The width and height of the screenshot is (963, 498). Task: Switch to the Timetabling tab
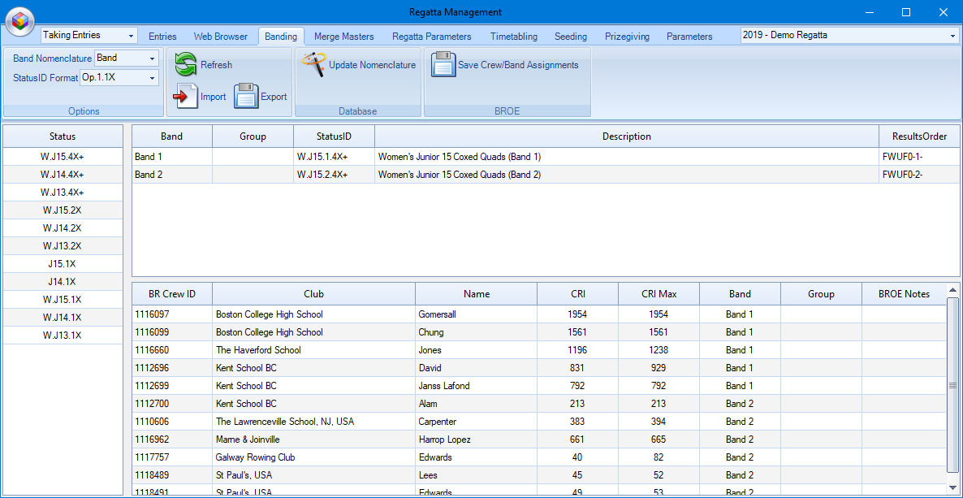(513, 36)
